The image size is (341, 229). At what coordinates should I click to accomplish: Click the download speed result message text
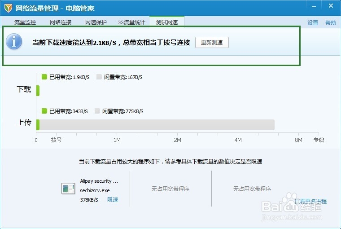111,43
